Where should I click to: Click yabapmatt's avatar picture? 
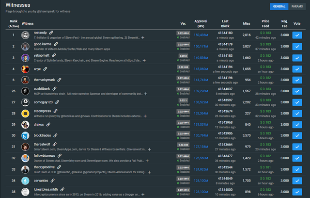click(x=25, y=58)
